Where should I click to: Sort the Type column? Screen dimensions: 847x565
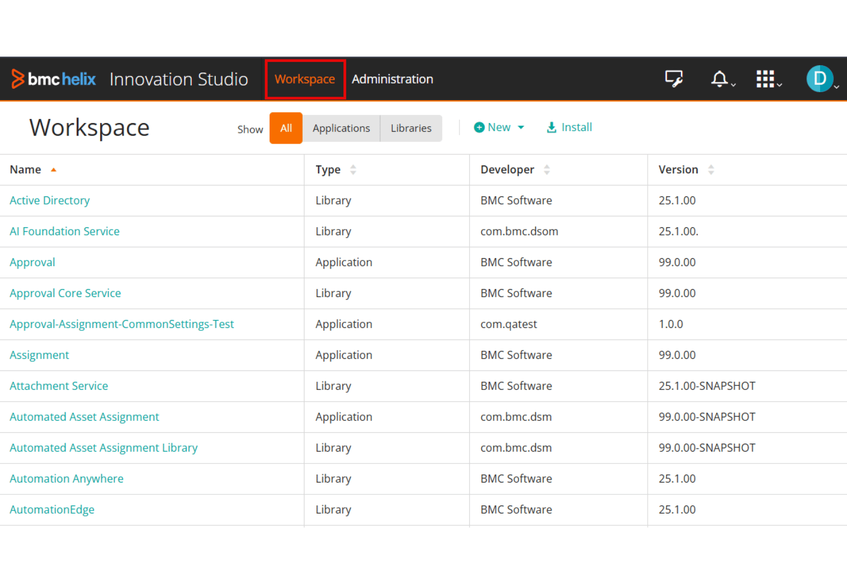[353, 169]
